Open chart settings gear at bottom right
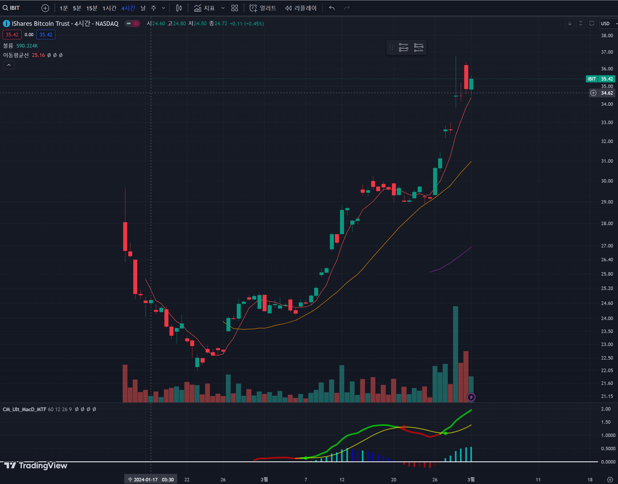This screenshot has height=484, width=618. (x=610, y=479)
